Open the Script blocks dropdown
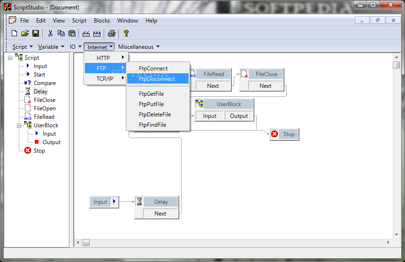Viewport: 405px width, 262px height. pyautogui.click(x=23, y=47)
